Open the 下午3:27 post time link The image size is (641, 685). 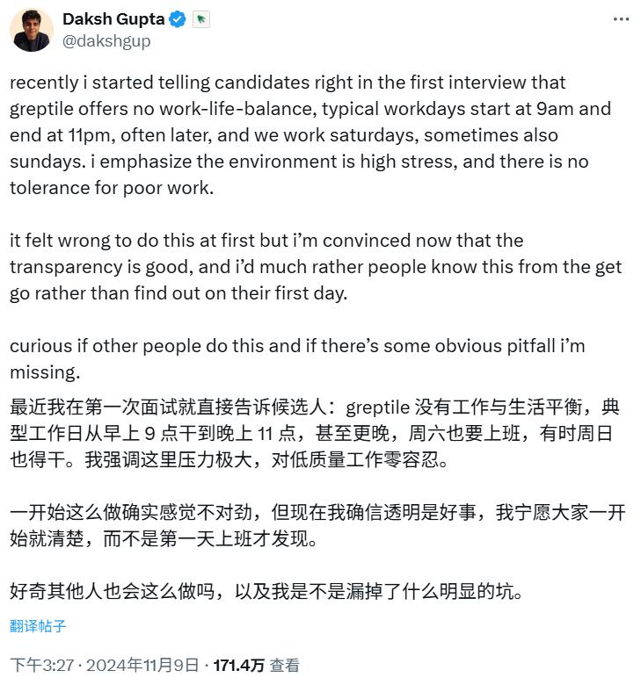[39, 665]
